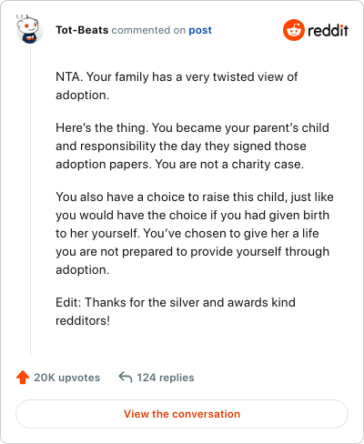
Task: Click the phrase 'twisted view'
Action: 248,76
